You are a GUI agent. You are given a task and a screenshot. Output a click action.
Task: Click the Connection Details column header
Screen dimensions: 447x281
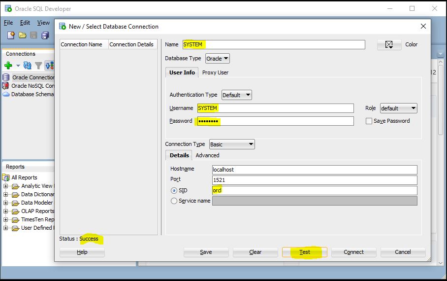click(133, 44)
